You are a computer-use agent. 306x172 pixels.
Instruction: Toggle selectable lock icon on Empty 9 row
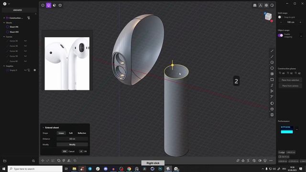(29, 70)
